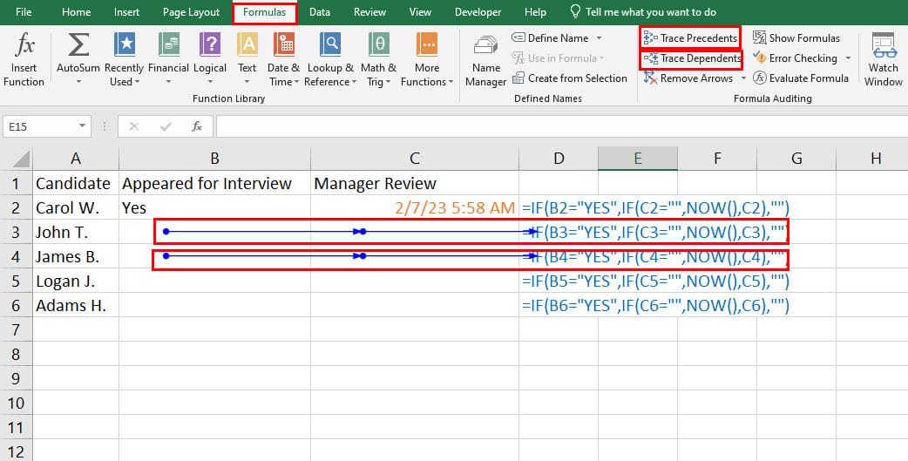Open the Name Manager

pyautogui.click(x=486, y=61)
